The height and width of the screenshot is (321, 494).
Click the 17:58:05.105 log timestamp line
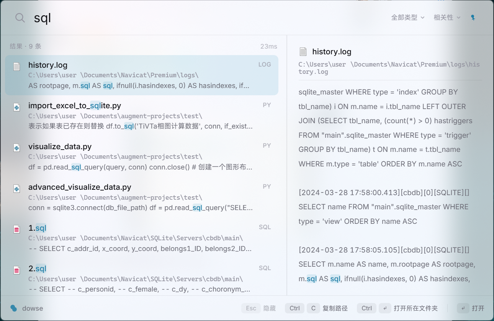point(384,250)
